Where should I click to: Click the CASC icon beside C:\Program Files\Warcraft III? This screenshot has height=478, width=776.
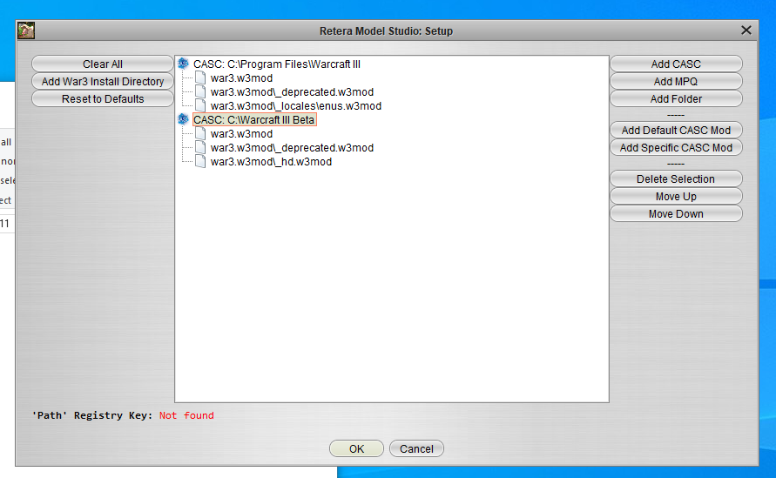183,64
